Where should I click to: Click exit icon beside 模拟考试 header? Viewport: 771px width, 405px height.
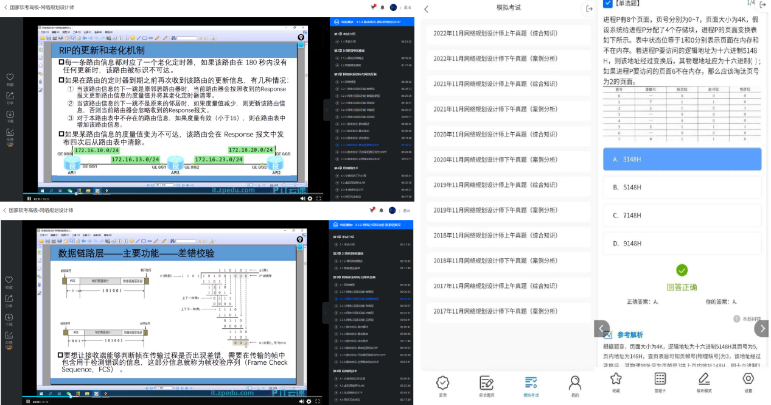click(589, 9)
